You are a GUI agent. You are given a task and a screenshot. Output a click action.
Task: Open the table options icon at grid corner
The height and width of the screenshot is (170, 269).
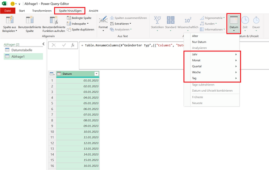click(52, 74)
